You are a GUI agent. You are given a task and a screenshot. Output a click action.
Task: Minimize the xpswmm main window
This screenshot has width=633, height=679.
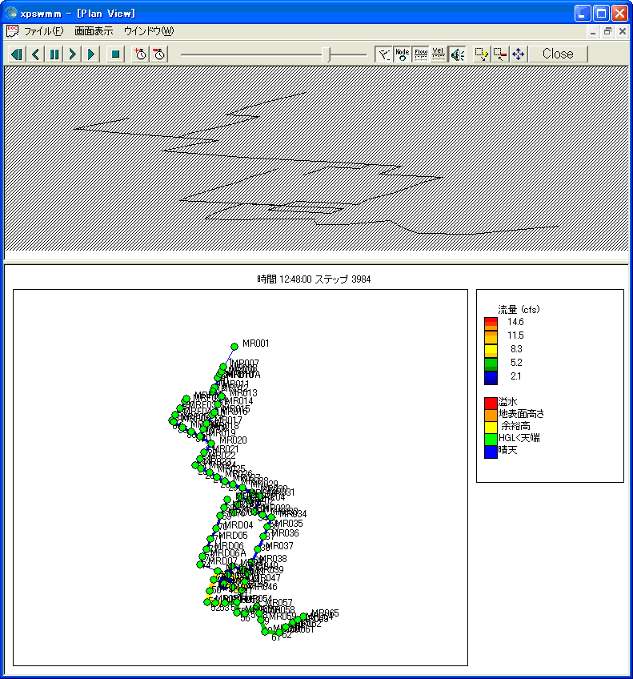tap(583, 13)
